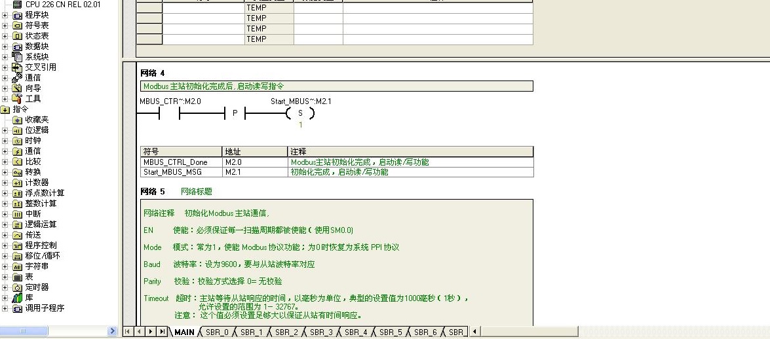Select the P positive-edge contact
Viewport: 770px width, 339px height.
(235, 114)
